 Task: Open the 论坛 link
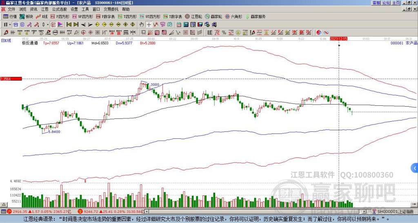386,3
